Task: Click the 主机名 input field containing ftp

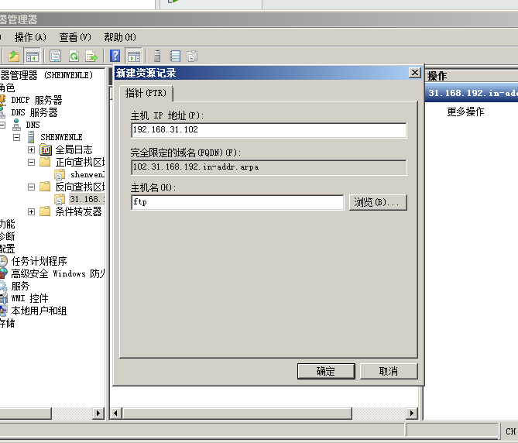Action: [237, 202]
